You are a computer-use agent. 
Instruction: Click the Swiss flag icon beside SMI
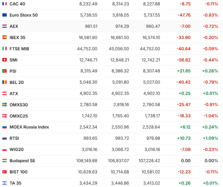5,60
